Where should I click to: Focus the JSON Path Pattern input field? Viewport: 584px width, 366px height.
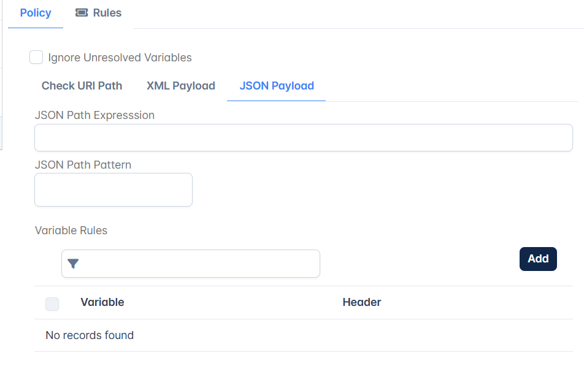coord(113,189)
